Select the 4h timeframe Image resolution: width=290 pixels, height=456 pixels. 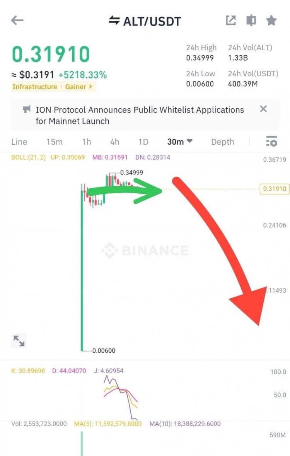click(x=115, y=142)
